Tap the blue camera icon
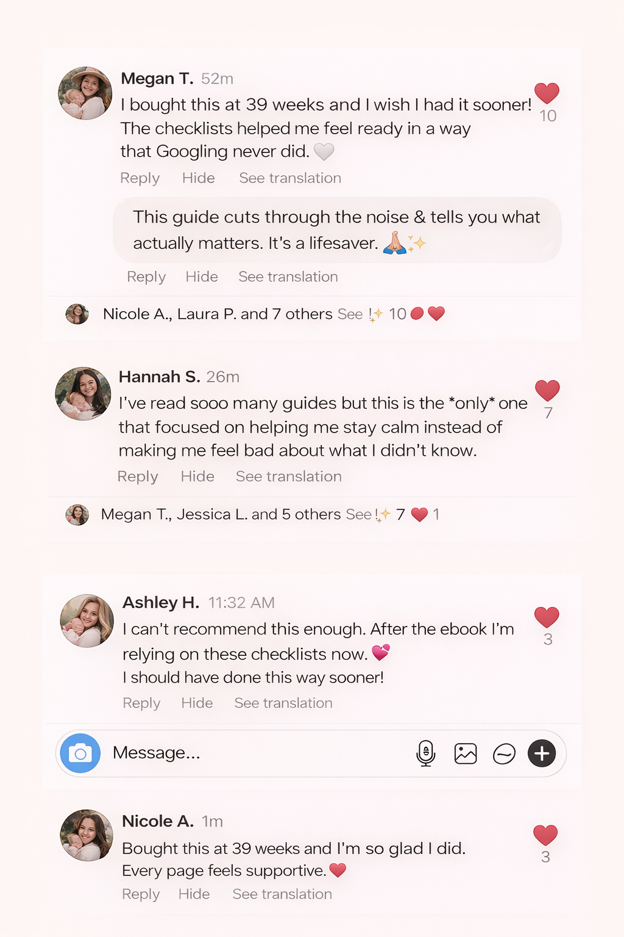Screen dimensions: 624x937 tap(80, 753)
